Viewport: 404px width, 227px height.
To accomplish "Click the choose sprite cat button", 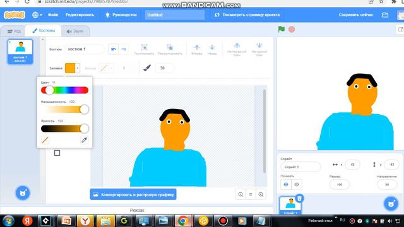I will pos(391,204).
